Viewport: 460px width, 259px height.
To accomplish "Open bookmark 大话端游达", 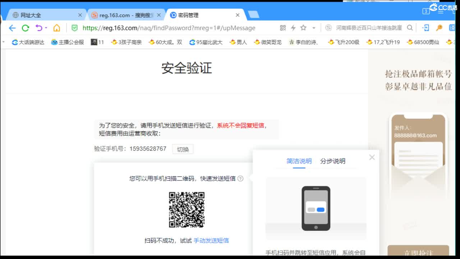I will click(28, 42).
